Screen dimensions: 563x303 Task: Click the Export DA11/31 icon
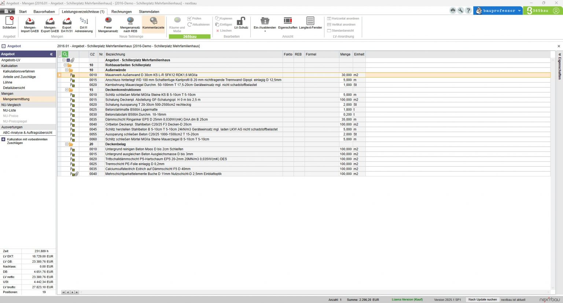67,21
